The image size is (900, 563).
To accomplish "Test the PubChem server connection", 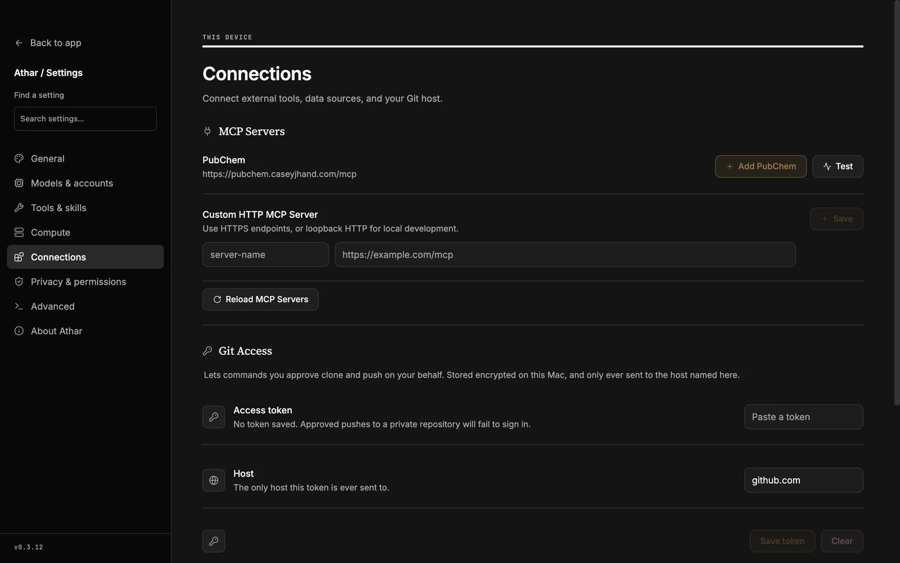I will coord(838,167).
